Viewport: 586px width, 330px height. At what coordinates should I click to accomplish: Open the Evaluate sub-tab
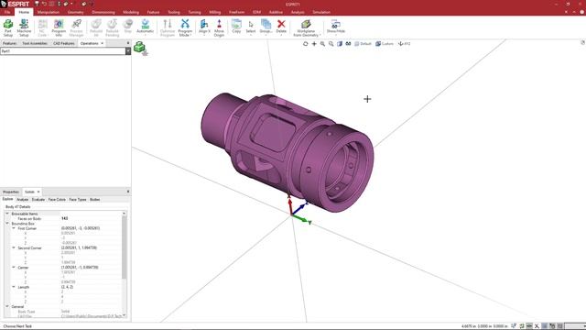pos(38,200)
